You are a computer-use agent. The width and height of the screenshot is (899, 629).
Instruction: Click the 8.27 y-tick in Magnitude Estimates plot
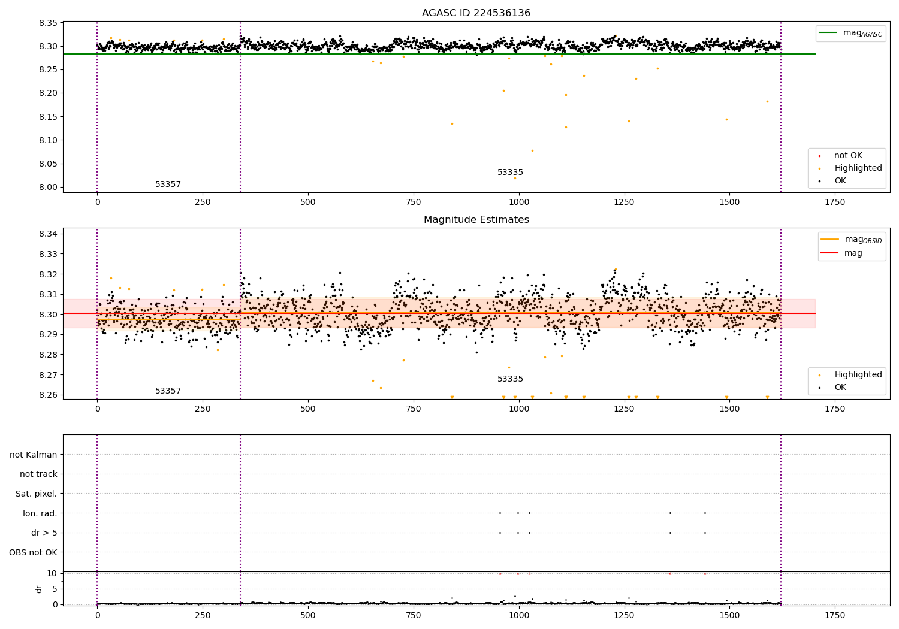(48, 376)
